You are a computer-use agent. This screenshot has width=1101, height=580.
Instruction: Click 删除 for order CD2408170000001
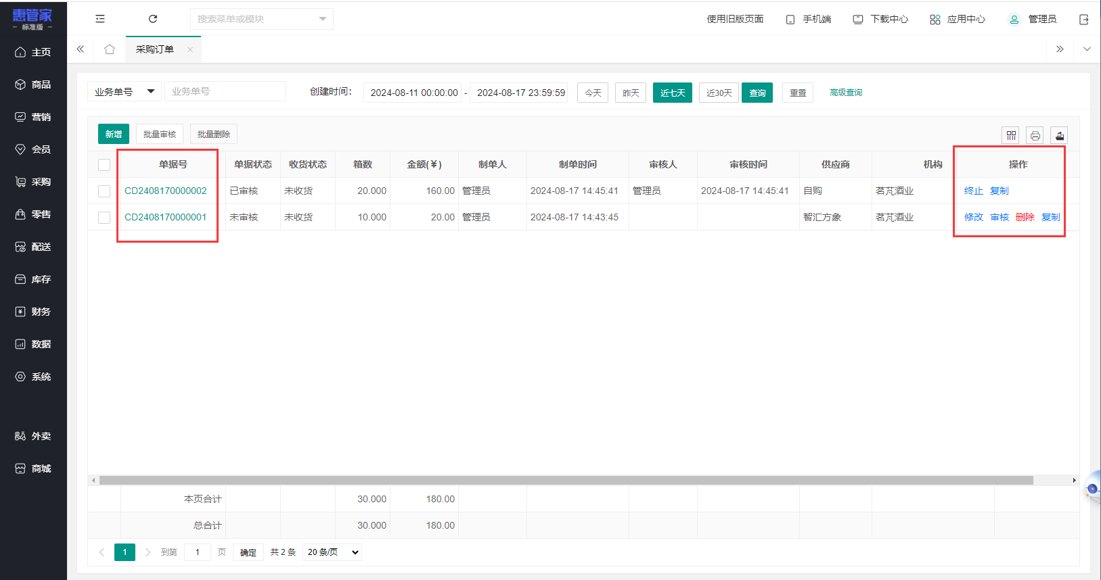coord(1025,217)
